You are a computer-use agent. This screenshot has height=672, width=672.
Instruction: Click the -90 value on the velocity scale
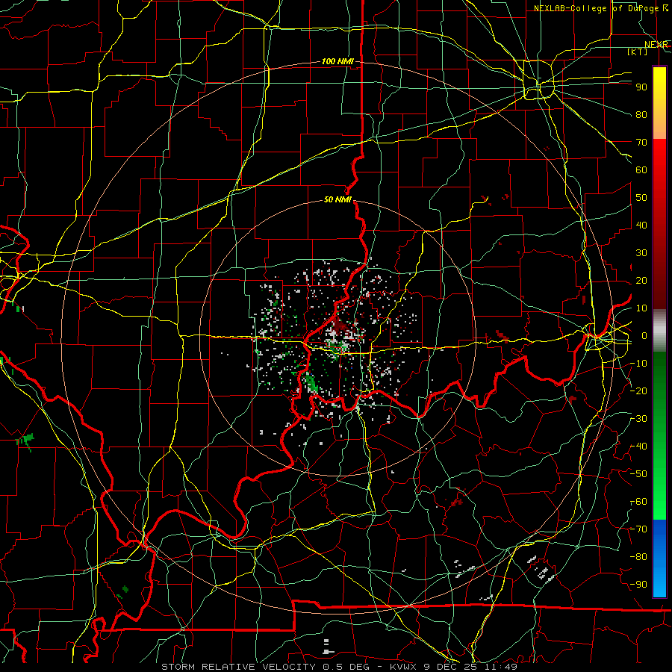tap(639, 585)
